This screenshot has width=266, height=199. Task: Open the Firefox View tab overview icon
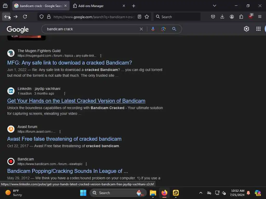coord(5,6)
